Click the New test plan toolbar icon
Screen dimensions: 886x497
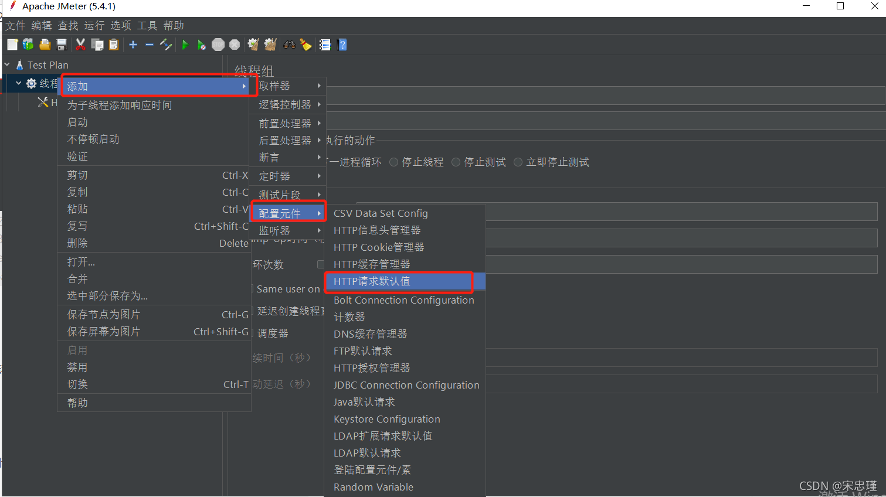[x=12, y=45]
